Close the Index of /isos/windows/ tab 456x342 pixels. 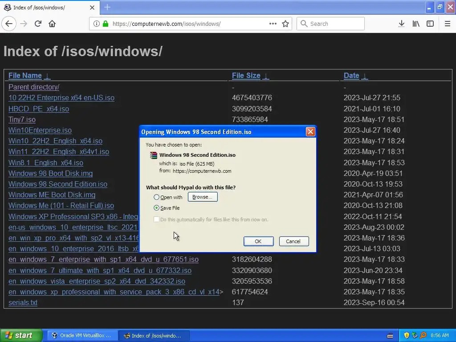92,8
